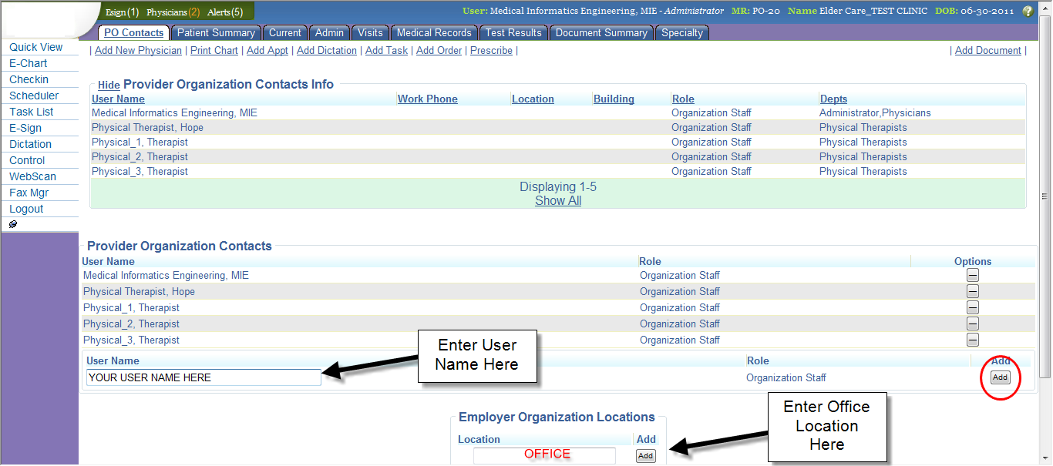Open Scheduler from the left sidebar
This screenshot has height=466, width=1053.
[34, 96]
